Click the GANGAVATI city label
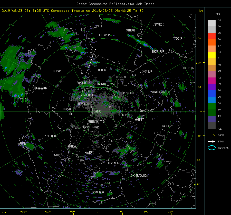231x215 pixels. (x=147, y=111)
